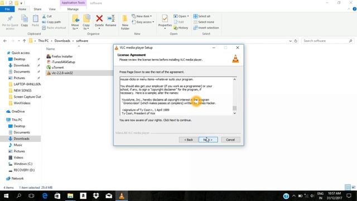Screen dimensions: 357x201
Task: Open the File menu in Explorer
Action: (7, 9)
